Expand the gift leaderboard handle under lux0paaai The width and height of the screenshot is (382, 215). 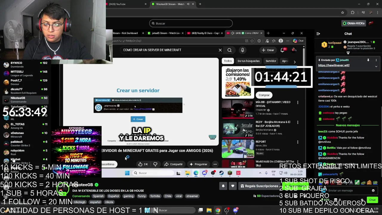pyautogui.click(x=348, y=53)
